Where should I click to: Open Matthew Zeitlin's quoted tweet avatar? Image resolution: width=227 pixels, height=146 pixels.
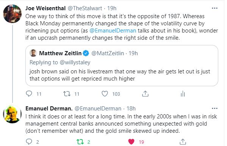point(33,53)
